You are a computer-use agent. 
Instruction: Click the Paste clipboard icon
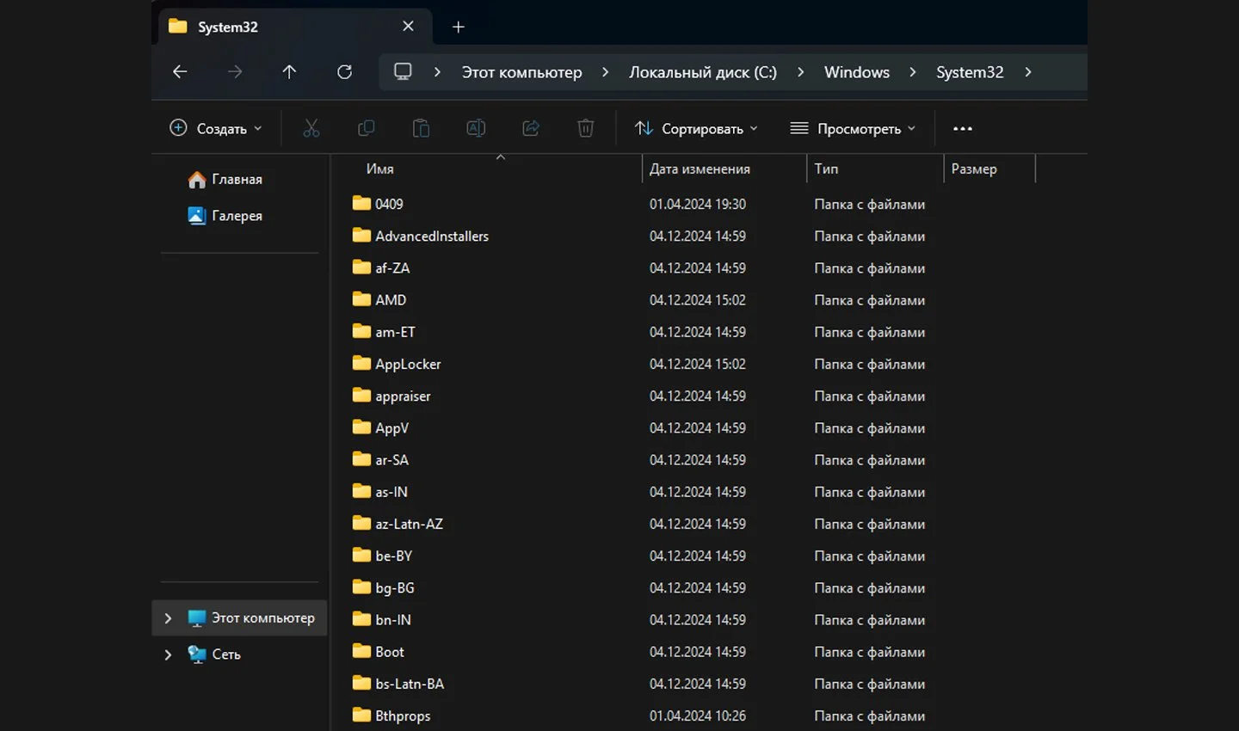(421, 128)
